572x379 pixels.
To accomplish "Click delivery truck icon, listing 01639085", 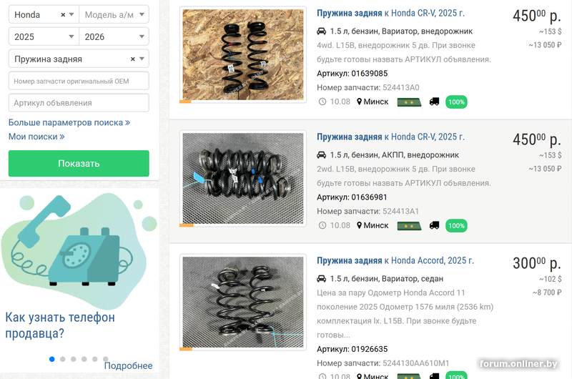I will 434,102.
